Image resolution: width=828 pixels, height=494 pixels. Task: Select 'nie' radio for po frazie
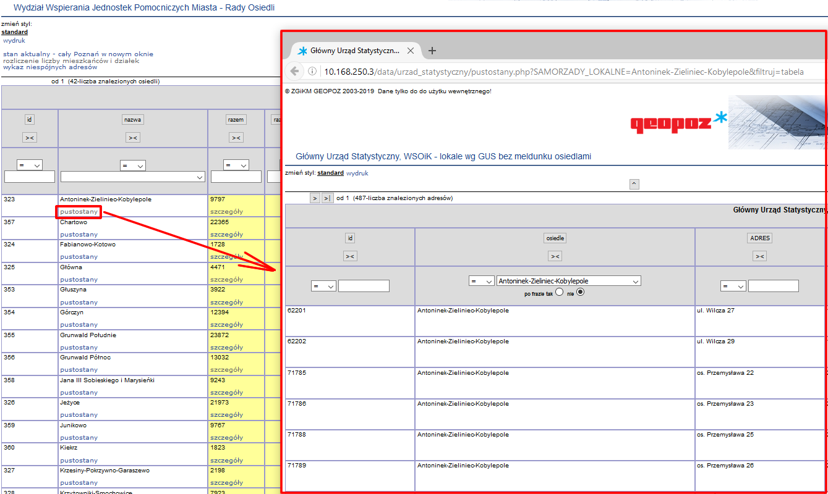pyautogui.click(x=580, y=292)
